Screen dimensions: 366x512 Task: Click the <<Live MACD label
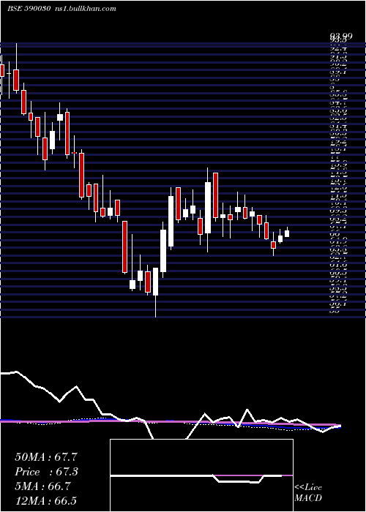click(308, 493)
